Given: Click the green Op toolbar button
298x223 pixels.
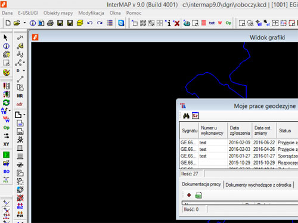Looking at the screenshot, I should tap(228, 23).
